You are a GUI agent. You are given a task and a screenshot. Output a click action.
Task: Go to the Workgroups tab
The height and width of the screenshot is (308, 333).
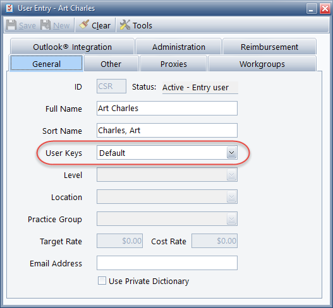pyautogui.click(x=262, y=64)
